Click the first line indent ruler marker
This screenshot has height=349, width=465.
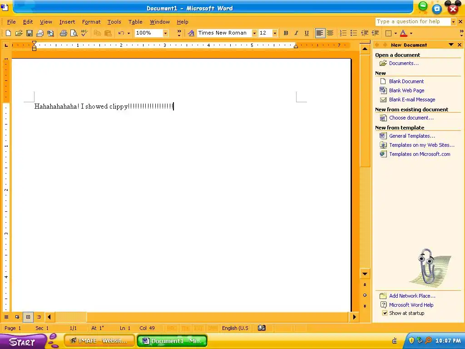(x=34, y=43)
